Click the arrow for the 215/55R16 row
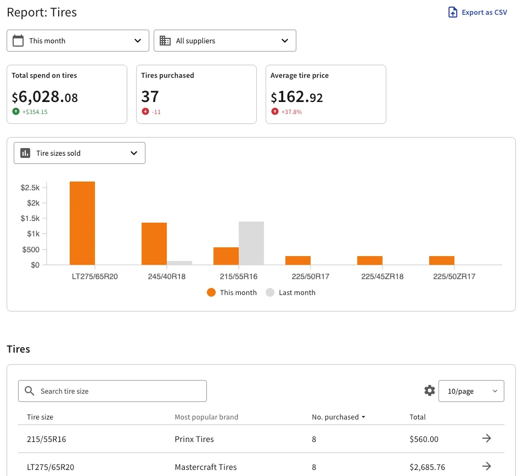Screen dimensions: 523x476 486,438
